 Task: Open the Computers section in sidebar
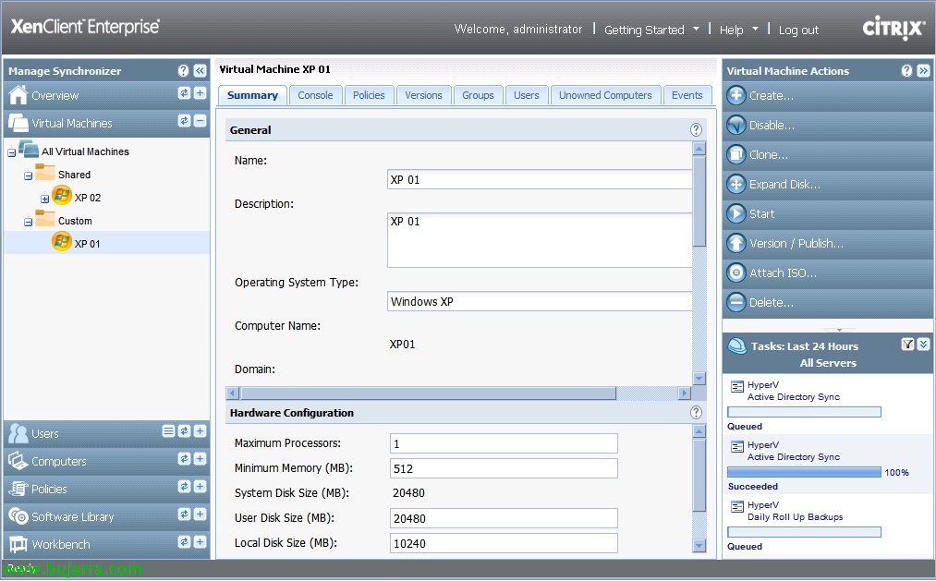coord(58,461)
